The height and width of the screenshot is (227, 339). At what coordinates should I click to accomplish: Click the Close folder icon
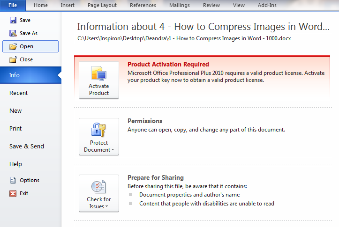[13, 59]
